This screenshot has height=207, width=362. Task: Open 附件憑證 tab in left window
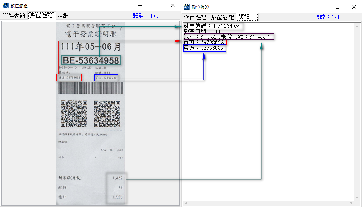[14, 16]
